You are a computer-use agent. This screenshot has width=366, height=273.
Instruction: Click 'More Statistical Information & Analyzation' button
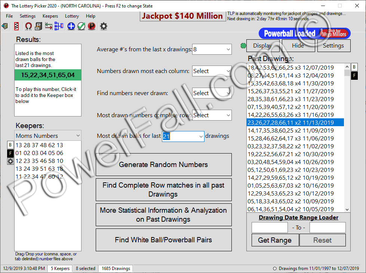tap(164, 215)
